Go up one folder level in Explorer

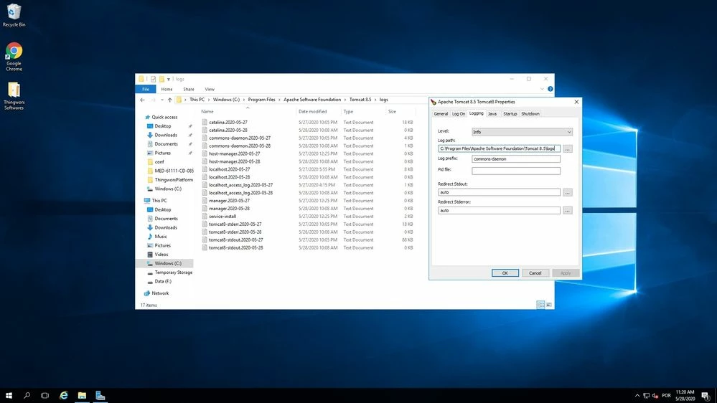[x=169, y=100]
